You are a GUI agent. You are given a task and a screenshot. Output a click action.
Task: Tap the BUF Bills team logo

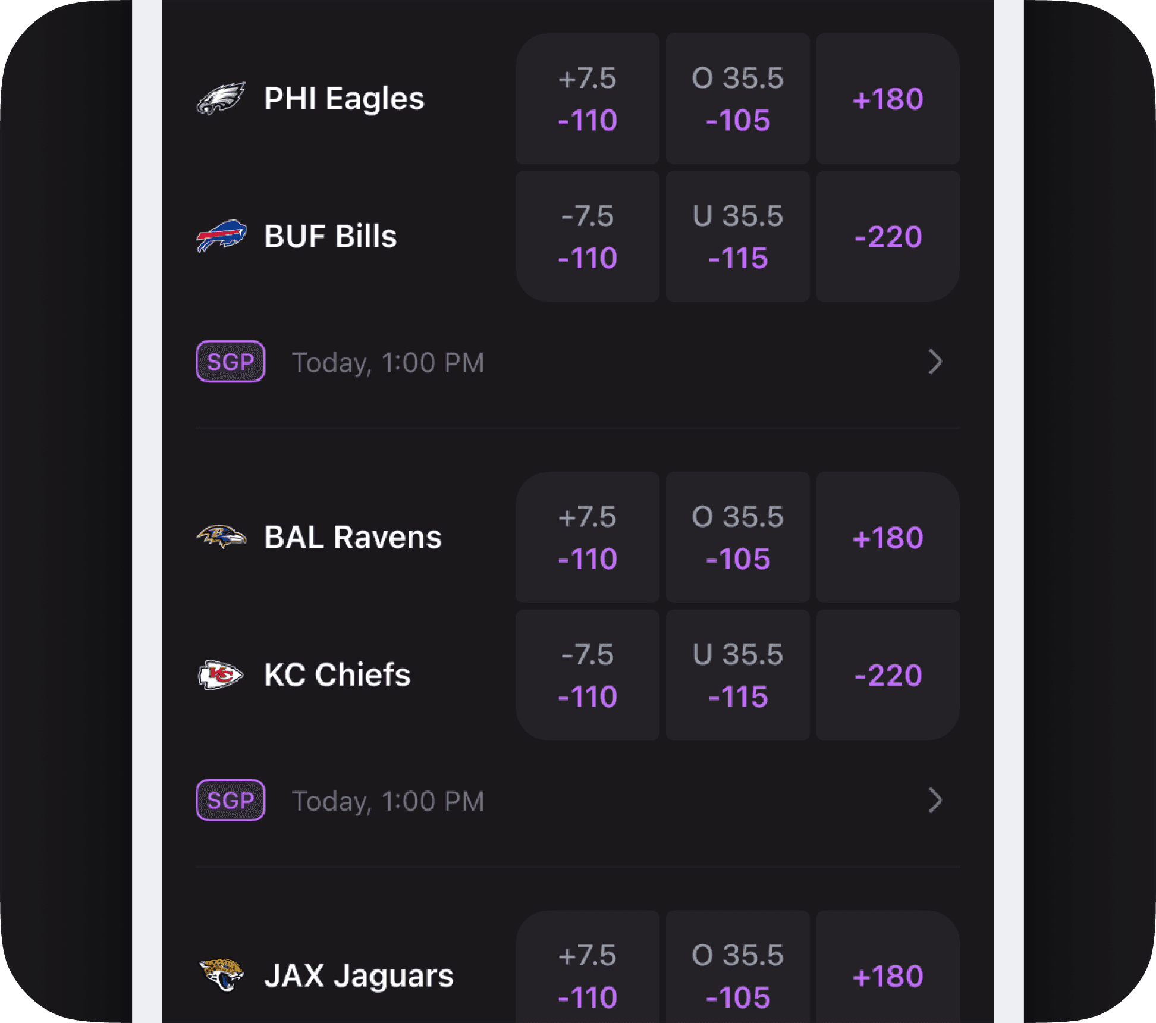pos(221,236)
